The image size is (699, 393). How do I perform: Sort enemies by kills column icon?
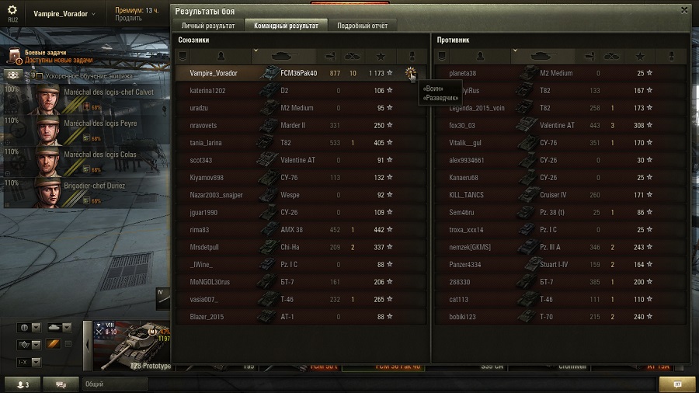click(x=612, y=56)
